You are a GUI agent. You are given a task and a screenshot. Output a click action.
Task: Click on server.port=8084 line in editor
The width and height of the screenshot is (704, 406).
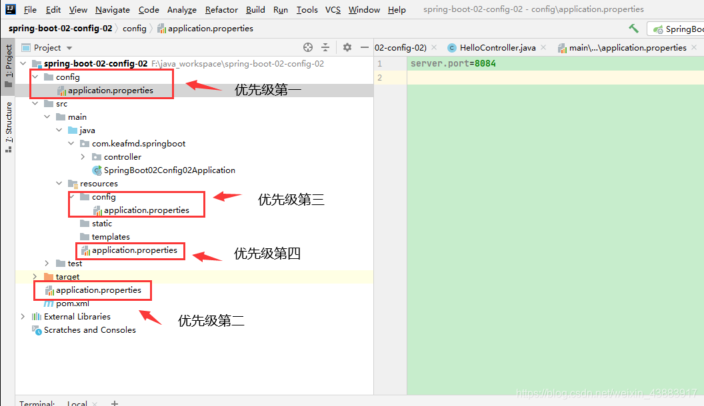click(453, 64)
